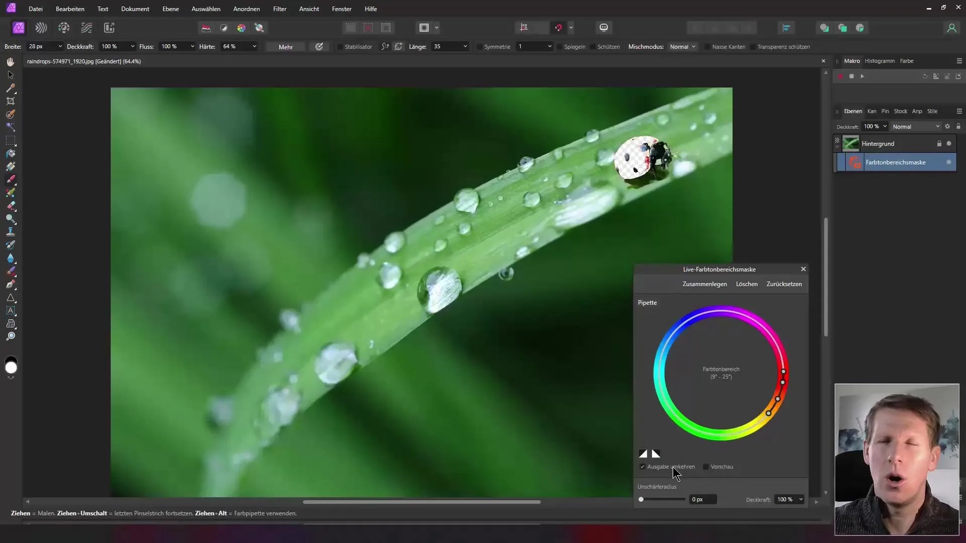Screen dimensions: 966x543
Task: Switch to the Histogramm tab
Action: 879,61
